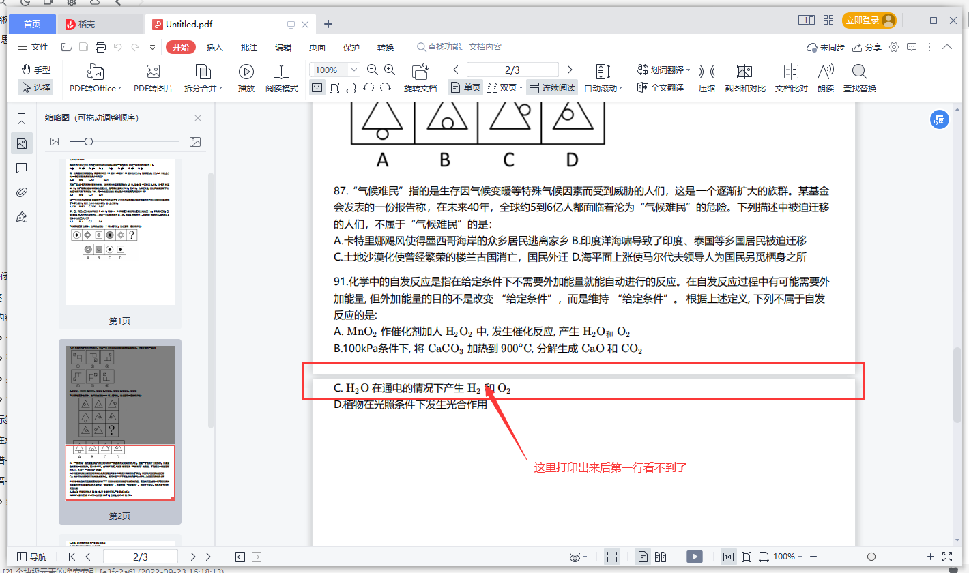Activate the Select tool (选择)
Image resolution: width=969 pixels, height=573 pixels.
pos(35,87)
